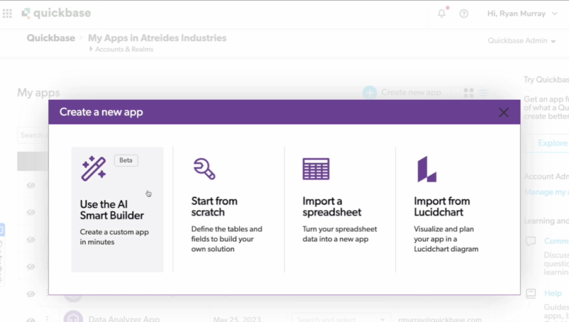This screenshot has height=322, width=569.
Task: Click the AI Smart Builder magic wand icon
Action: point(93,168)
